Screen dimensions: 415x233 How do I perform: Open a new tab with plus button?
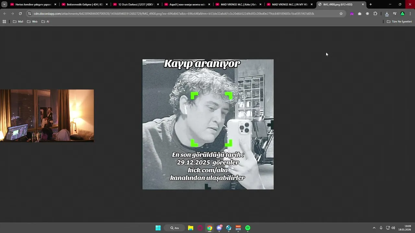[x=371, y=4]
